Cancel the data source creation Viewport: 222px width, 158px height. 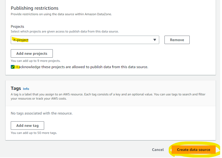pyautogui.click(x=158, y=150)
